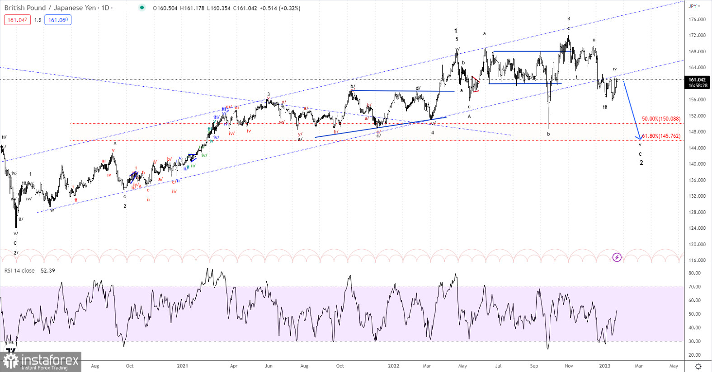Select the uppercase A wave label
712x372 pixels.
(469, 116)
